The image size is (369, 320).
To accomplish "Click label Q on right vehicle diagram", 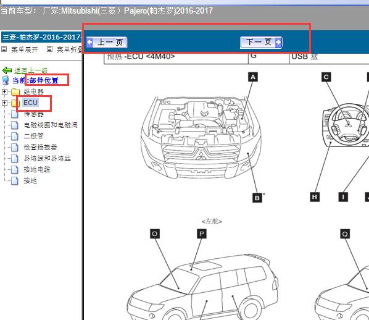I will [345, 234].
